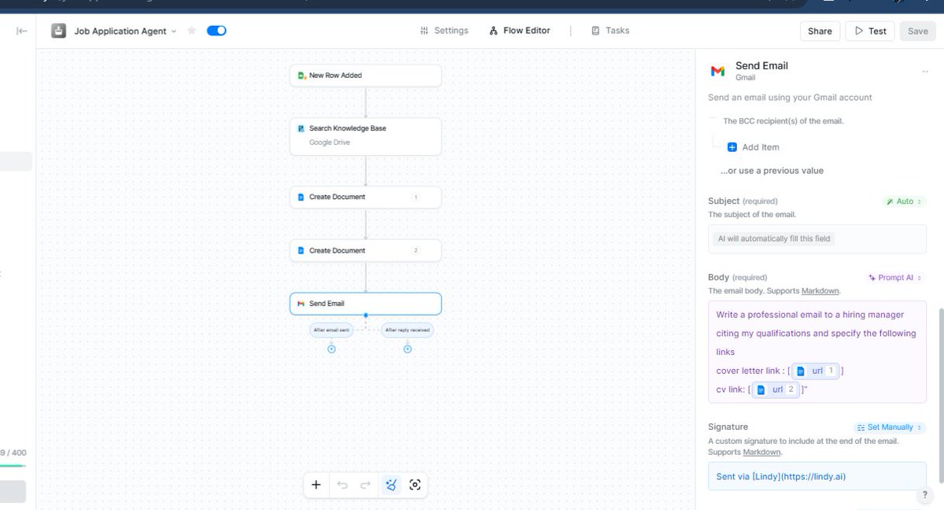The image size is (944, 510).
Task: Click the Subject AI auto-fill field
Action: click(817, 238)
